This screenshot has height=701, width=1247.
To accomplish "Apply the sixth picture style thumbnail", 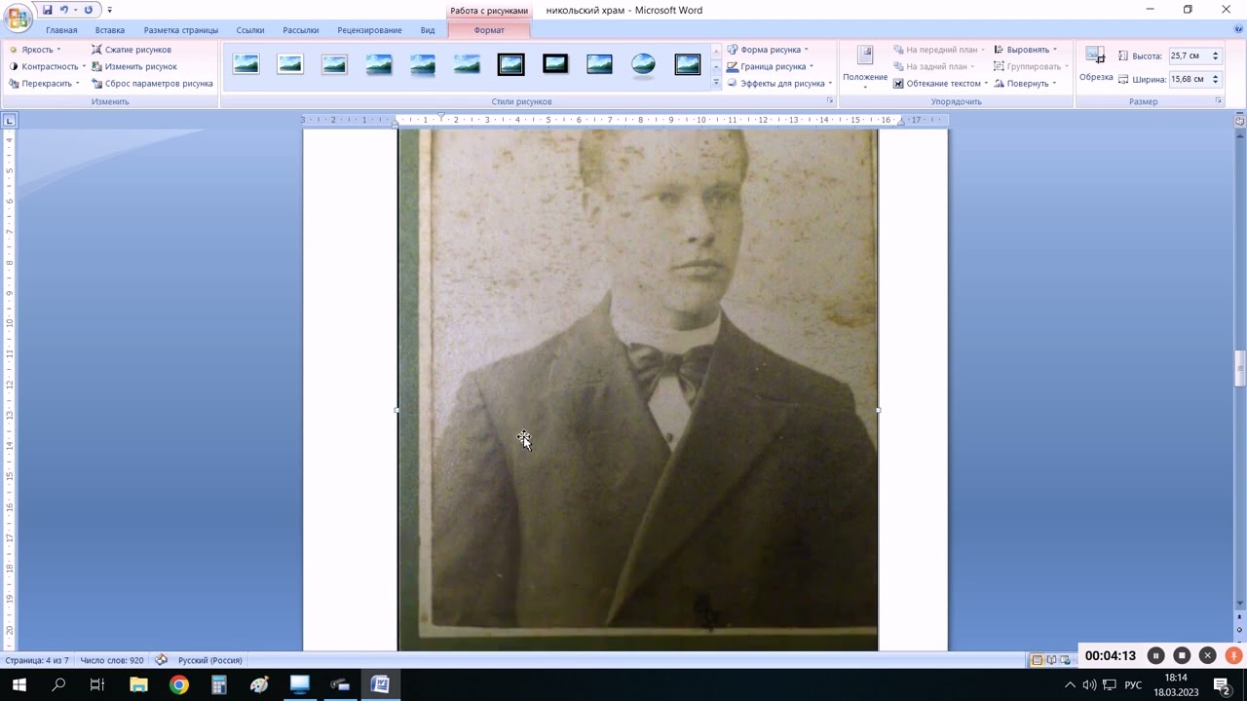I will (x=467, y=65).
